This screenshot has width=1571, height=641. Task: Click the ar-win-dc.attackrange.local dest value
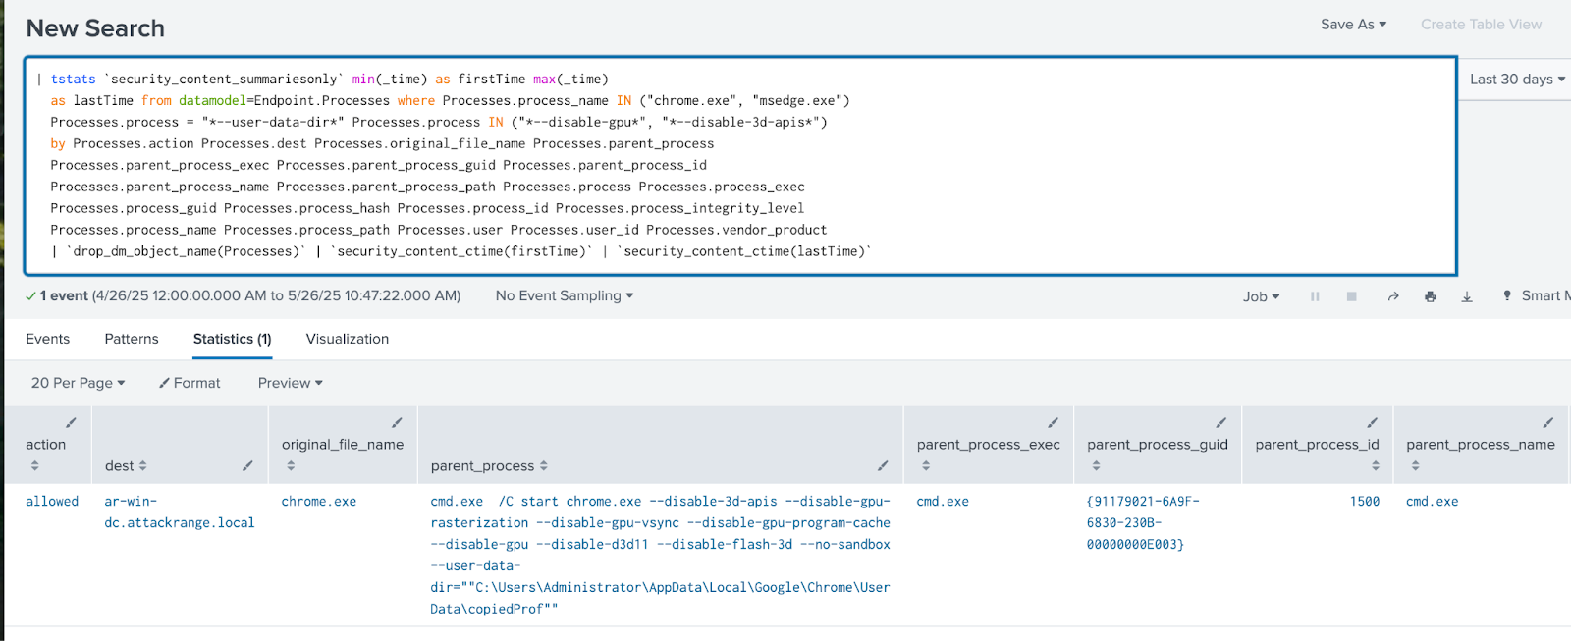coord(180,512)
